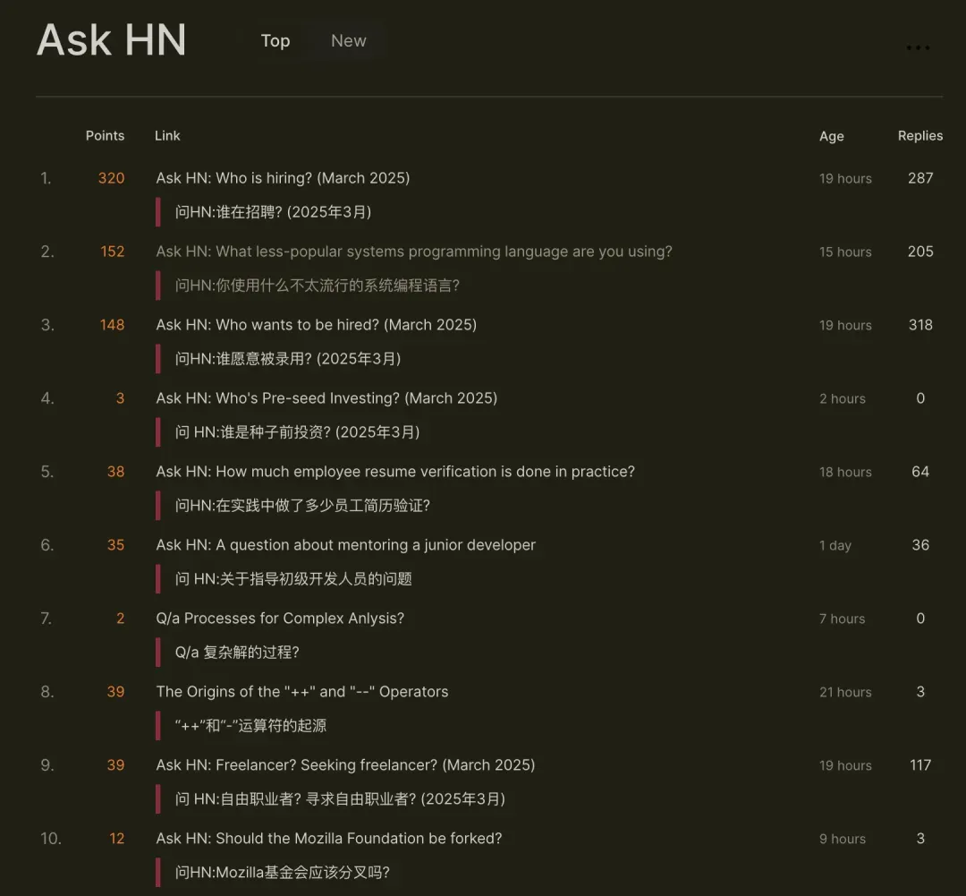This screenshot has height=896, width=966.
Task: Click the Chinese translation of Mozilla post
Action: pos(283,873)
